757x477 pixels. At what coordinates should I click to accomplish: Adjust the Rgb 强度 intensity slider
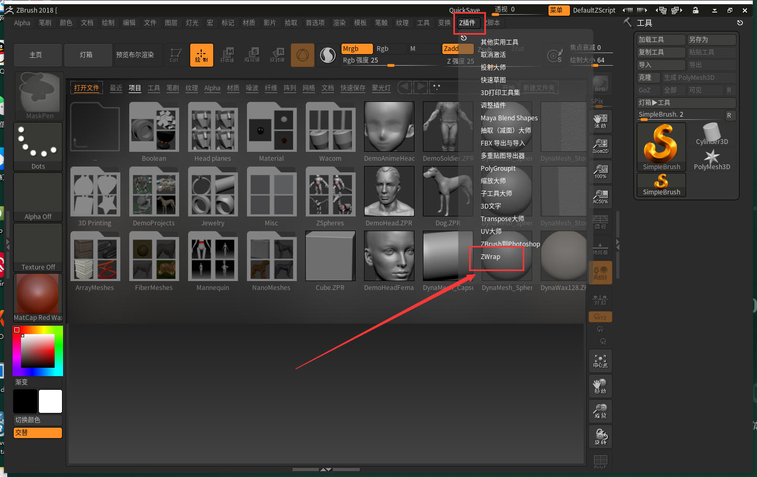click(x=390, y=61)
